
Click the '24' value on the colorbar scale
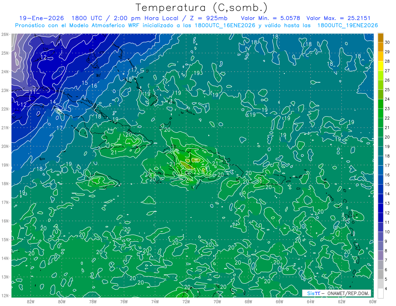(x=387, y=99)
